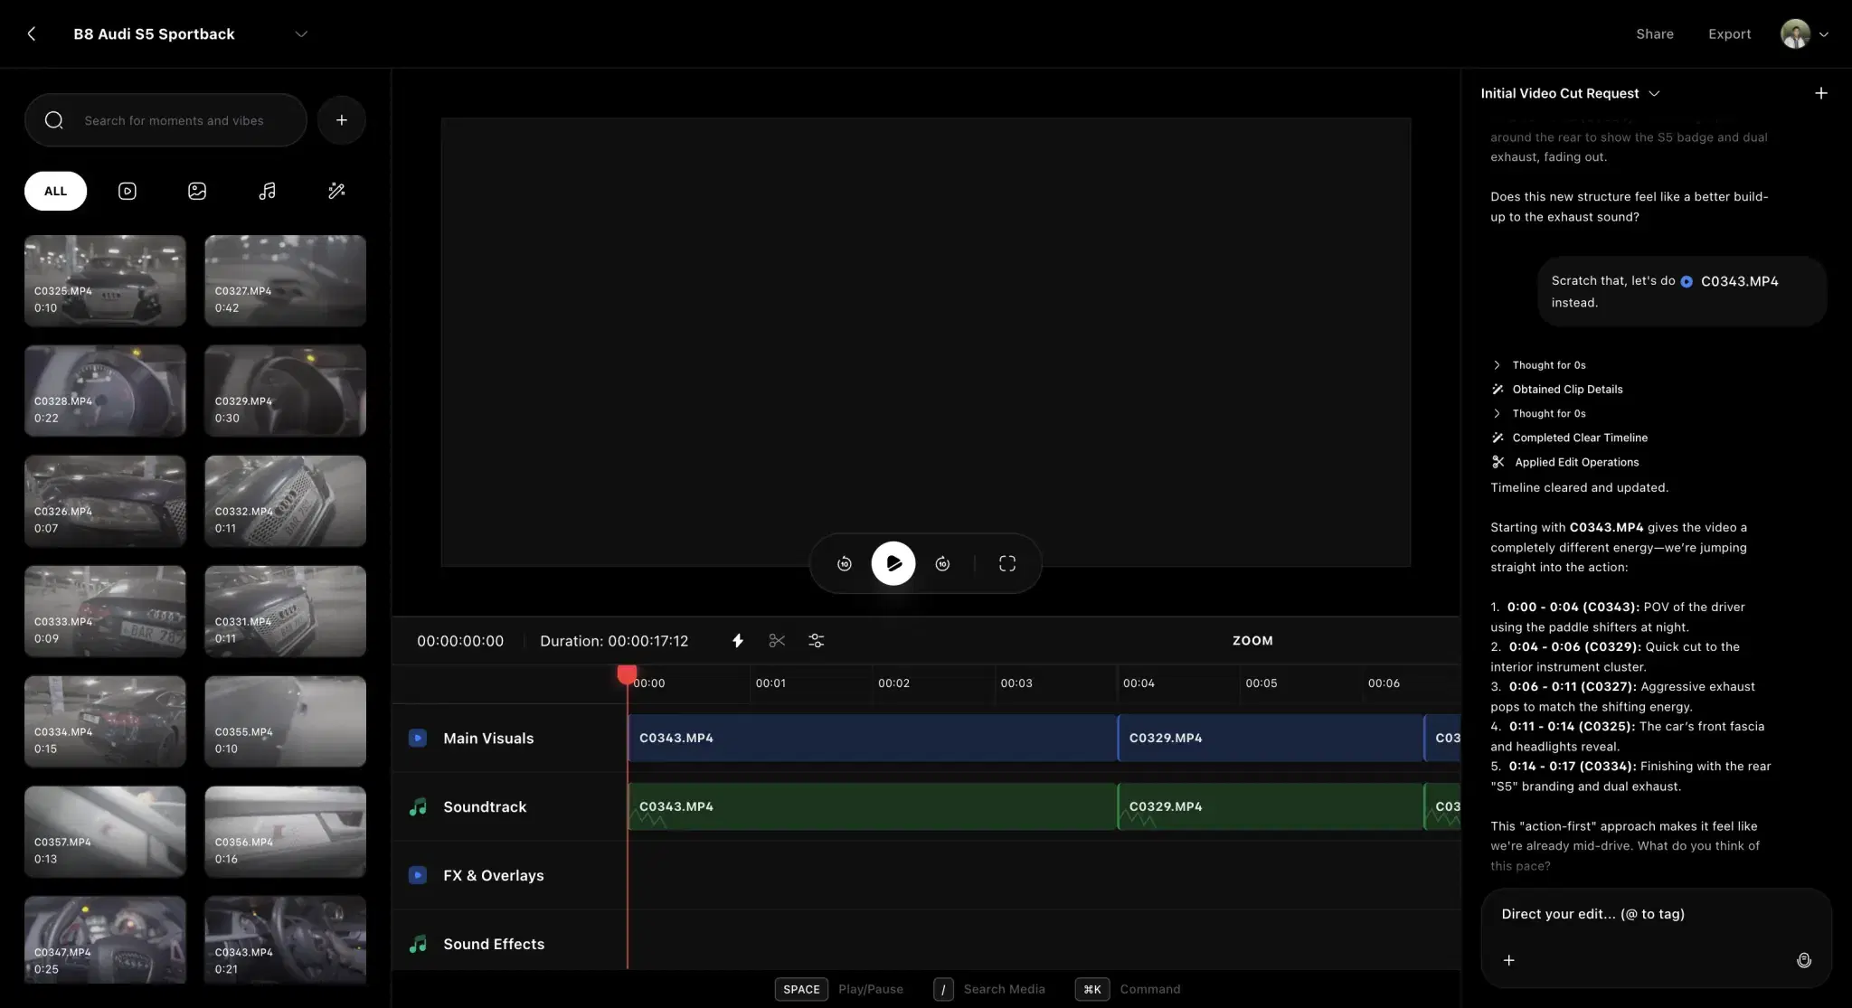Play the video preview
The image size is (1852, 1008).
(x=893, y=563)
